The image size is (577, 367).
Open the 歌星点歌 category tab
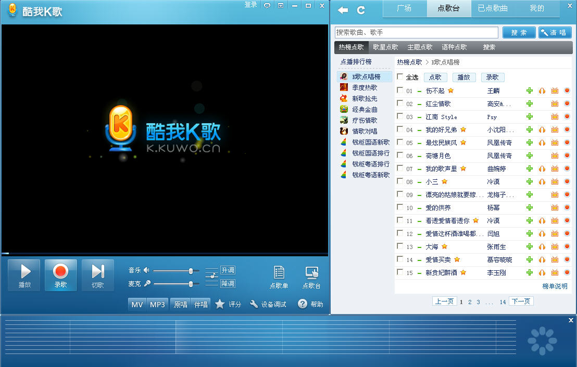click(385, 47)
